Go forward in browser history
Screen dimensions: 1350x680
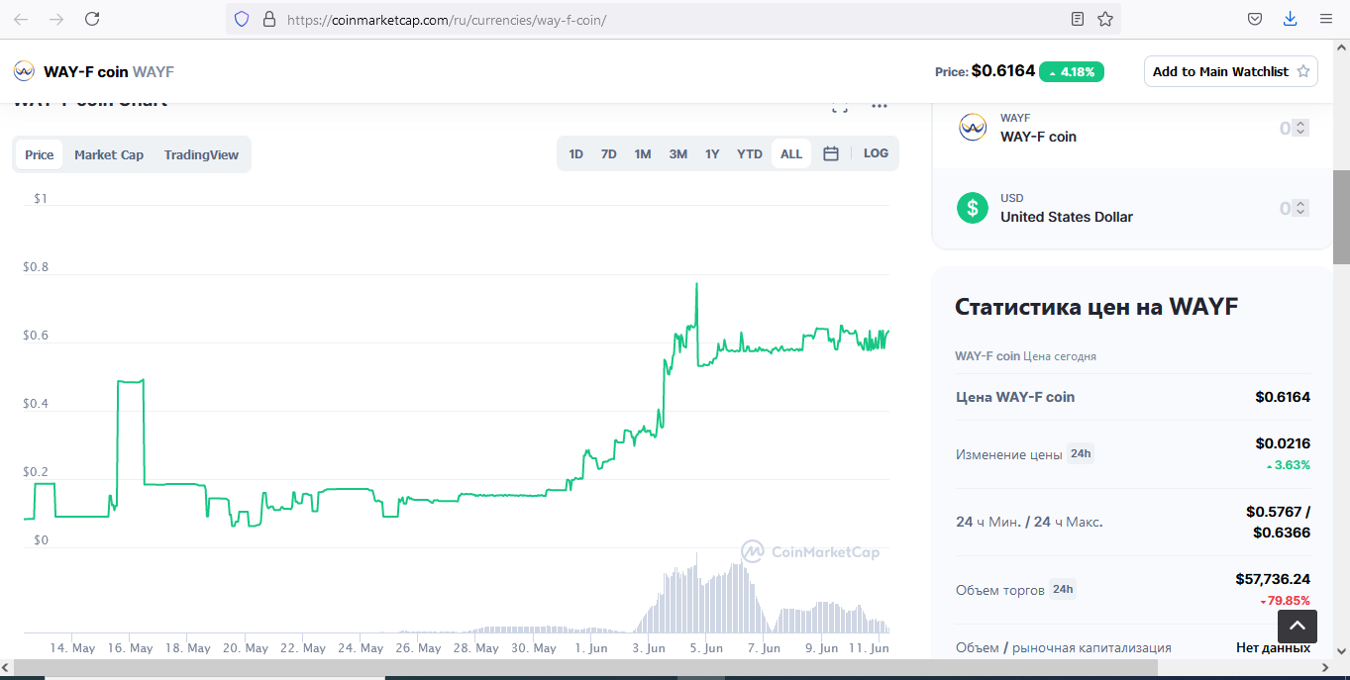click(56, 19)
